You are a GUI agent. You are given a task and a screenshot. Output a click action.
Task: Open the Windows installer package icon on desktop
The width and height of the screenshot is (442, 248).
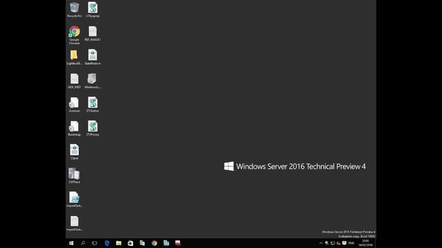click(93, 81)
